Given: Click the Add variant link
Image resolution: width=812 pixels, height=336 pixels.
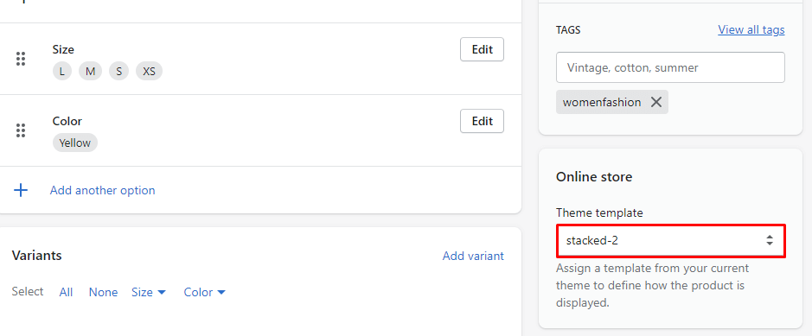Looking at the screenshot, I should coord(473,256).
